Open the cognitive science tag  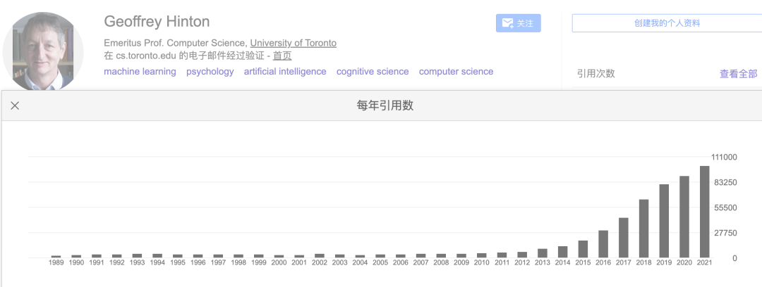pyautogui.click(x=373, y=72)
